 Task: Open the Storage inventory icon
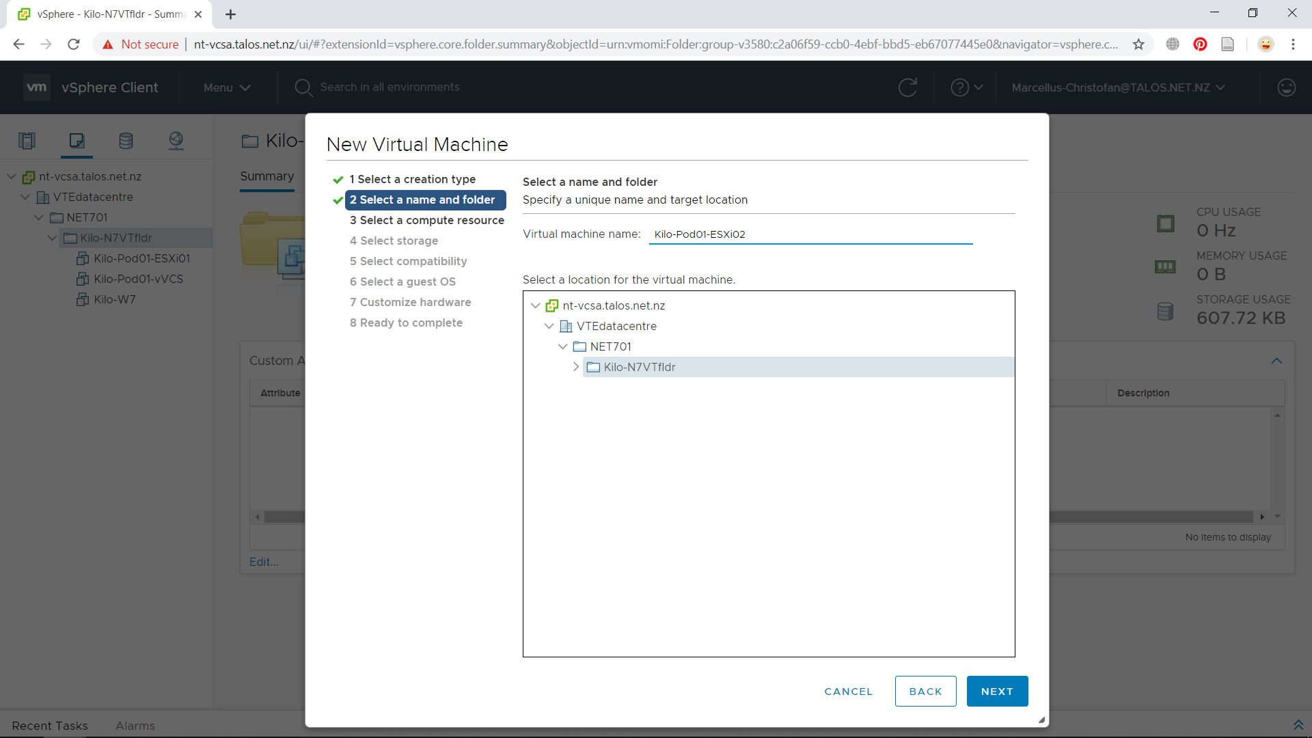tap(126, 141)
